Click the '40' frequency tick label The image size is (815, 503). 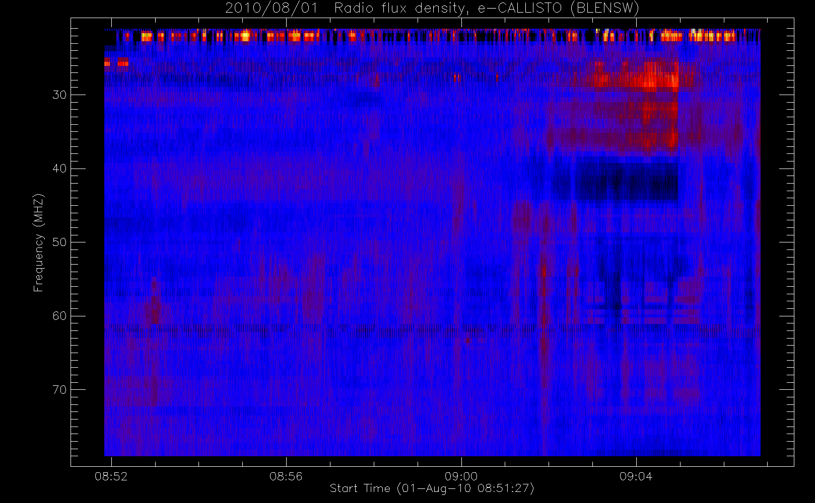pyautogui.click(x=59, y=169)
